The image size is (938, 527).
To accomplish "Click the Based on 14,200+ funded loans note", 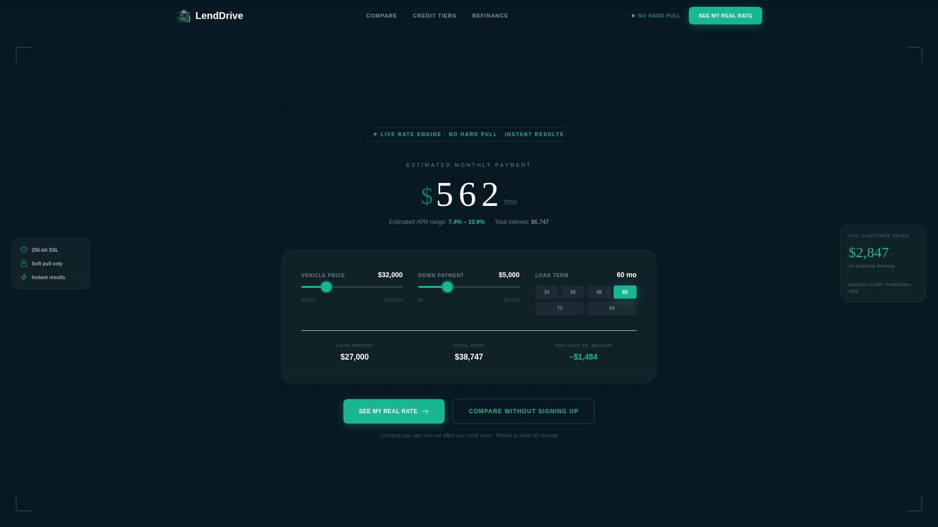I will (x=881, y=288).
